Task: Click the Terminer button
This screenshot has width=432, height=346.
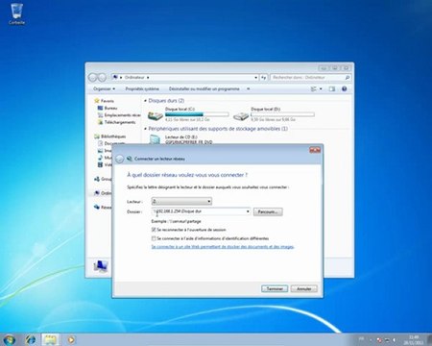Action: pyautogui.click(x=275, y=288)
